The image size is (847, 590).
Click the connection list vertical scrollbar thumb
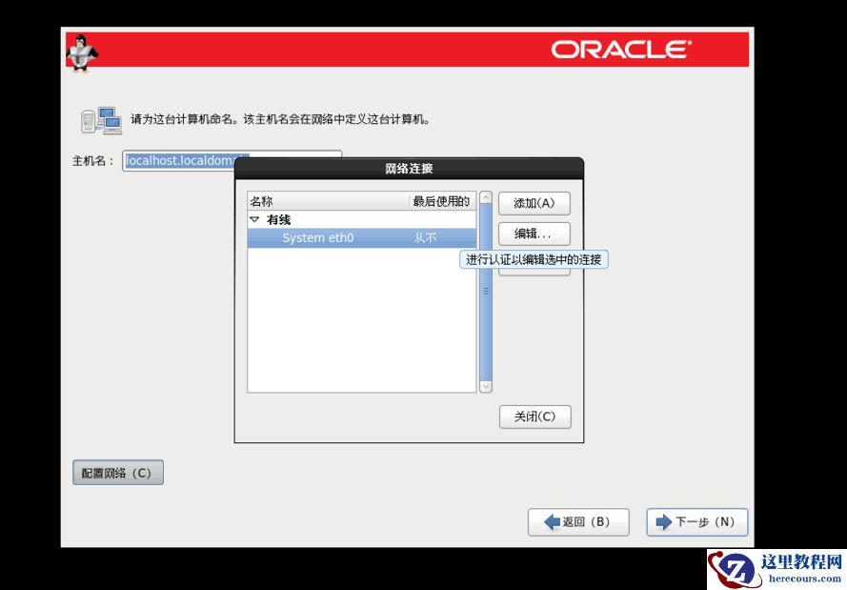coord(486,292)
